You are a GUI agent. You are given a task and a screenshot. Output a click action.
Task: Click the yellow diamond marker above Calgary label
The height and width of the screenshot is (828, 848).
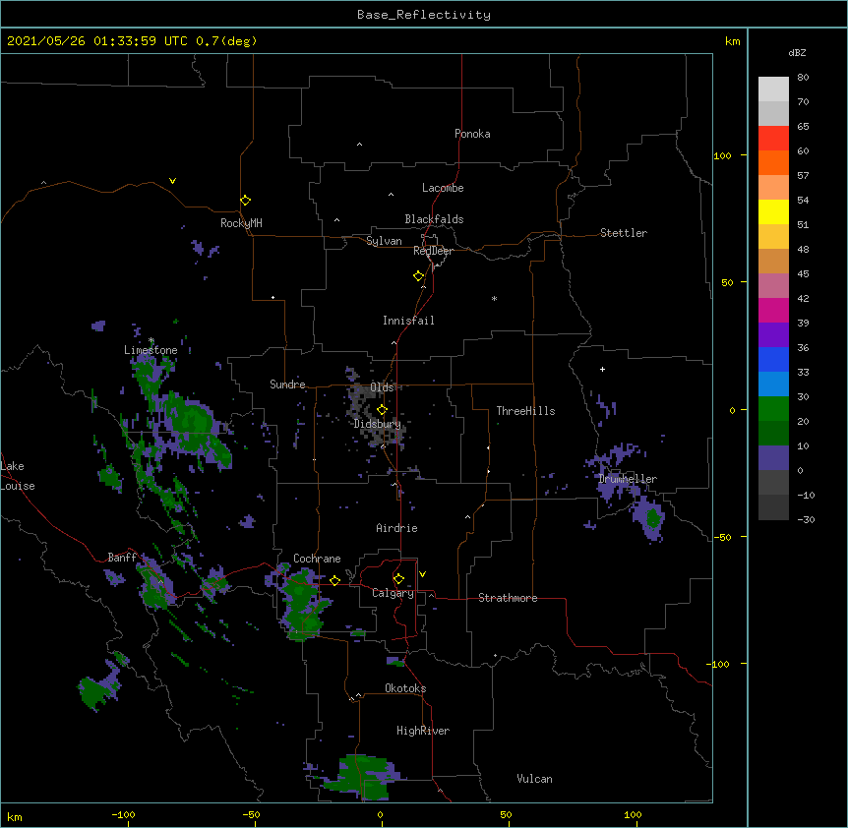click(398, 579)
